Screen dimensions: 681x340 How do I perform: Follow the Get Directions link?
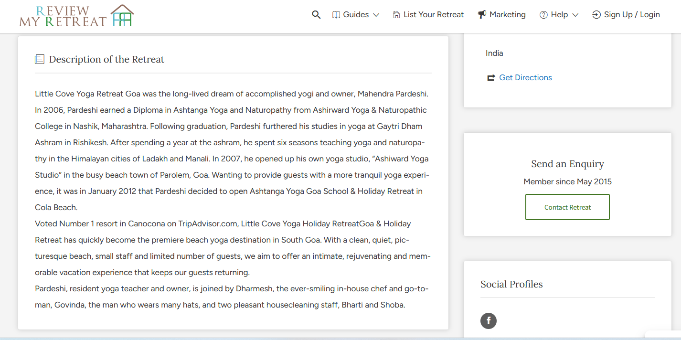tap(525, 78)
